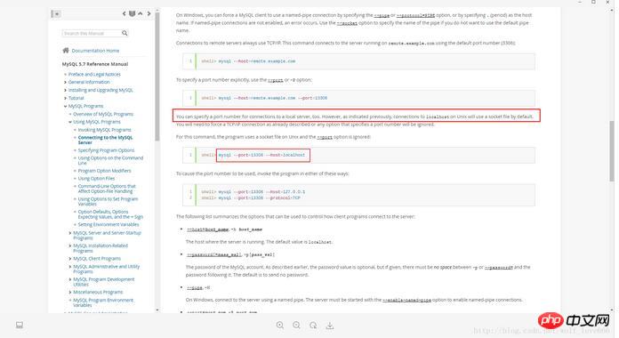Open Miscellaneous Programs page link
Image resolution: width=619 pixels, height=338 pixels.
[x=98, y=293]
